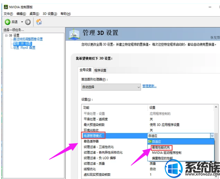The width and height of the screenshot is (220, 179).
Task: Choose 偏重稳定的性能 option
Action: tap(181, 158)
